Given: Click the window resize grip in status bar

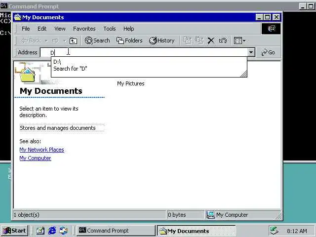Looking at the screenshot, I should (x=278, y=216).
